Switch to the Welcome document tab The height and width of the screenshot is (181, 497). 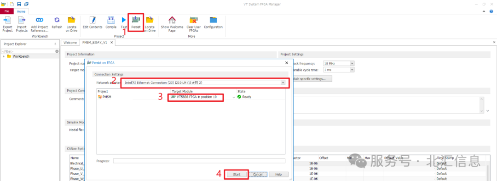(70, 43)
